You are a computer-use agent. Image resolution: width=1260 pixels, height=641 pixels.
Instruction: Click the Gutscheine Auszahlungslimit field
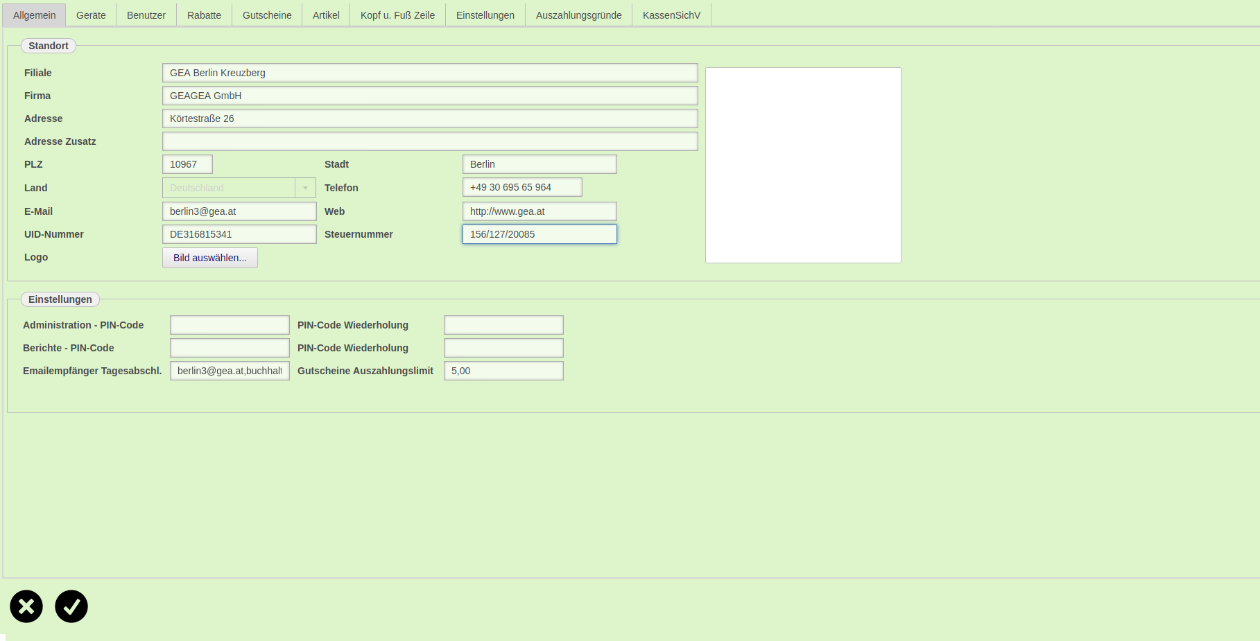503,371
